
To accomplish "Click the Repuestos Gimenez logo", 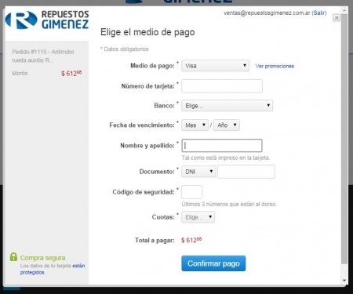I will click(x=47, y=20).
